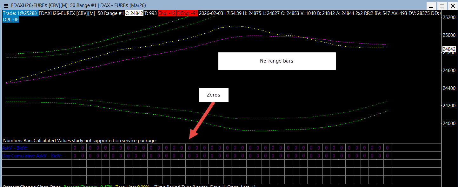Click the window title 'FDAXH26-EUREX [CBV][M] 50 Range #1'
The width and height of the screenshot is (458, 187).
53,6
